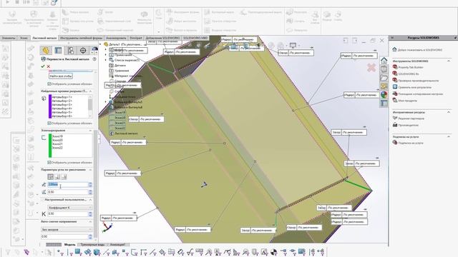The width and height of the screenshot is (458, 257).
Task: Switch to SOLIDWORKS add-ins ribbon tab
Action: tap(162, 38)
